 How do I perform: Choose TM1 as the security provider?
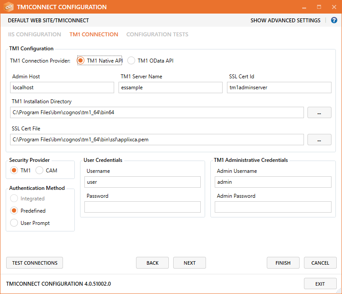point(14,170)
